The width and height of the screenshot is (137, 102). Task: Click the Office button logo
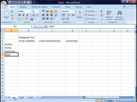coord(4,4)
